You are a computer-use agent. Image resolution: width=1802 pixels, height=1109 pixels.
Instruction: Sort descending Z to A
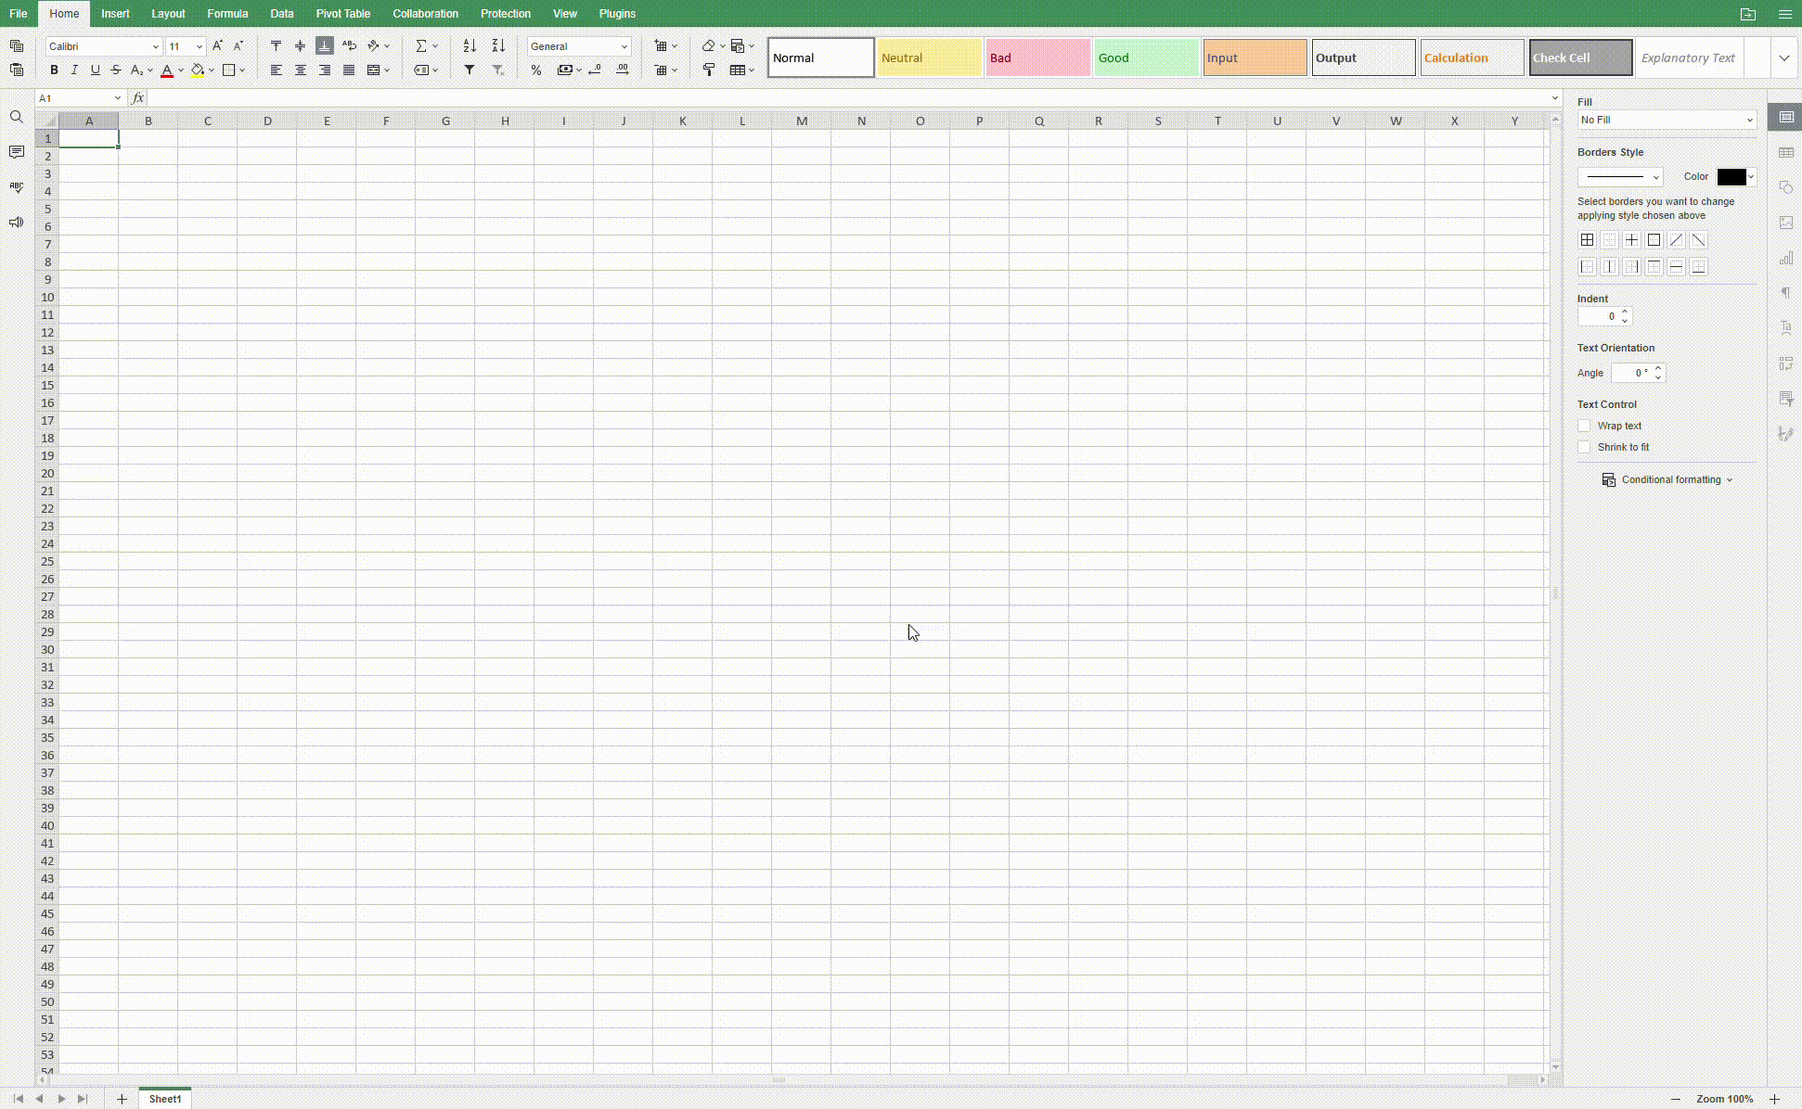pos(498,45)
